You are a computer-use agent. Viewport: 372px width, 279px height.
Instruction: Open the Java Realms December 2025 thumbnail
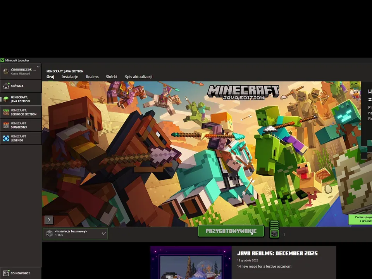click(191, 263)
